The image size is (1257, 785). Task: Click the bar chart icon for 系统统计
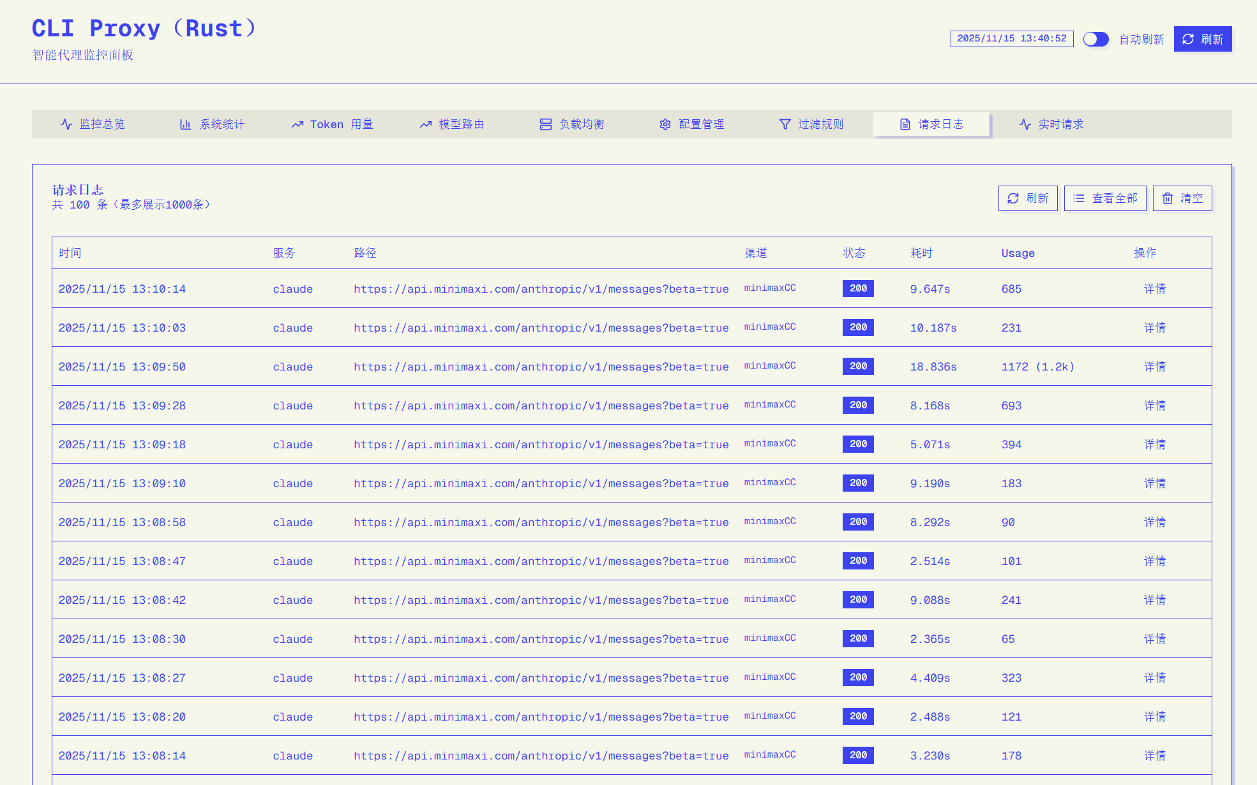pos(185,124)
